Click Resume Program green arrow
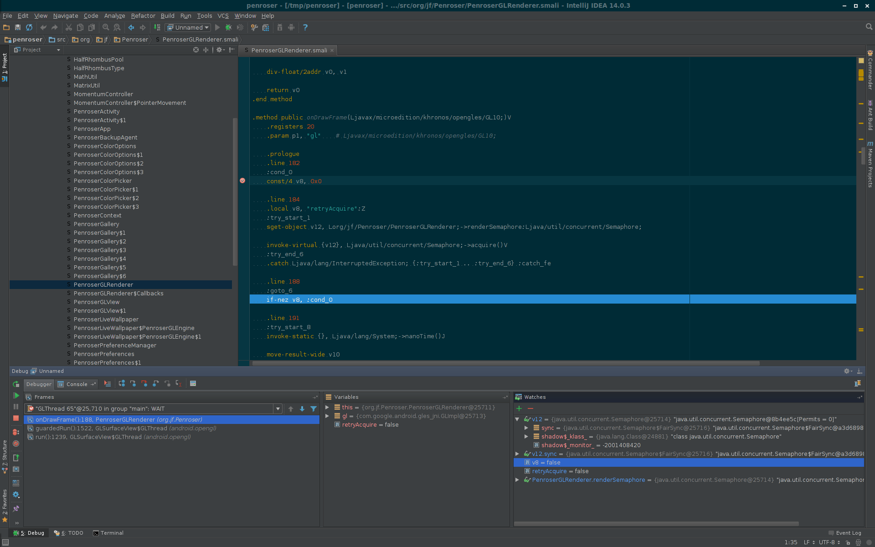 [x=16, y=396]
